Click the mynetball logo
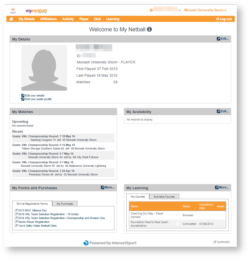Viewport: 249px width, 259px height. click(x=36, y=11)
